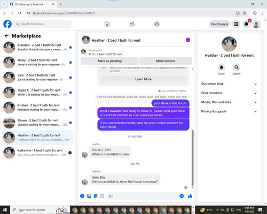The width and height of the screenshot is (267, 214).
Task: Click the 35°C weather widget
Action: tap(206, 210)
